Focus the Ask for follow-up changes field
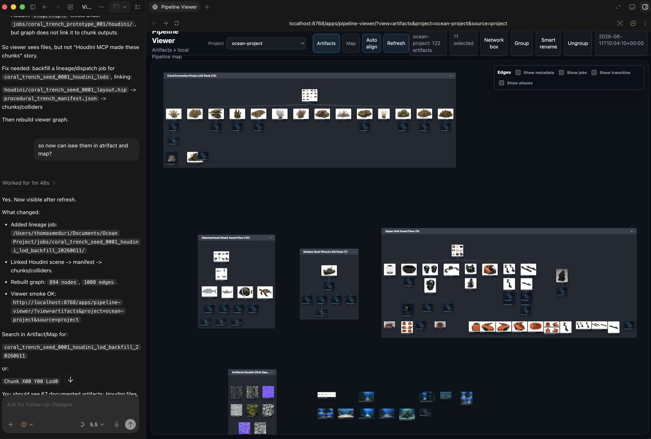Viewport: 651px width, 439px height. coord(71,404)
